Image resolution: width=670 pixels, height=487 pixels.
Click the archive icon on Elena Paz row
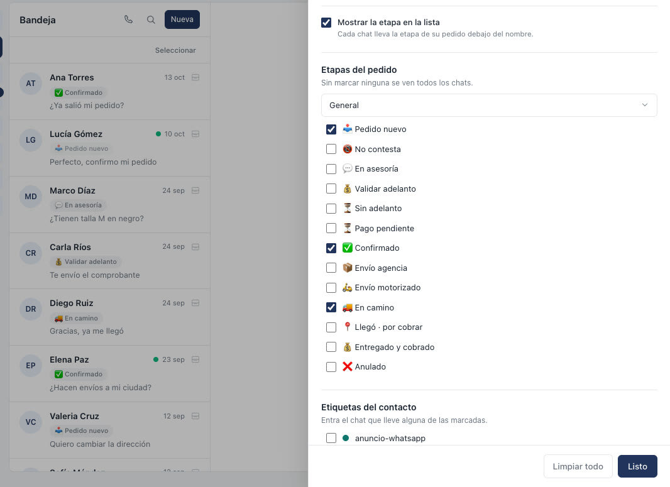(195, 359)
